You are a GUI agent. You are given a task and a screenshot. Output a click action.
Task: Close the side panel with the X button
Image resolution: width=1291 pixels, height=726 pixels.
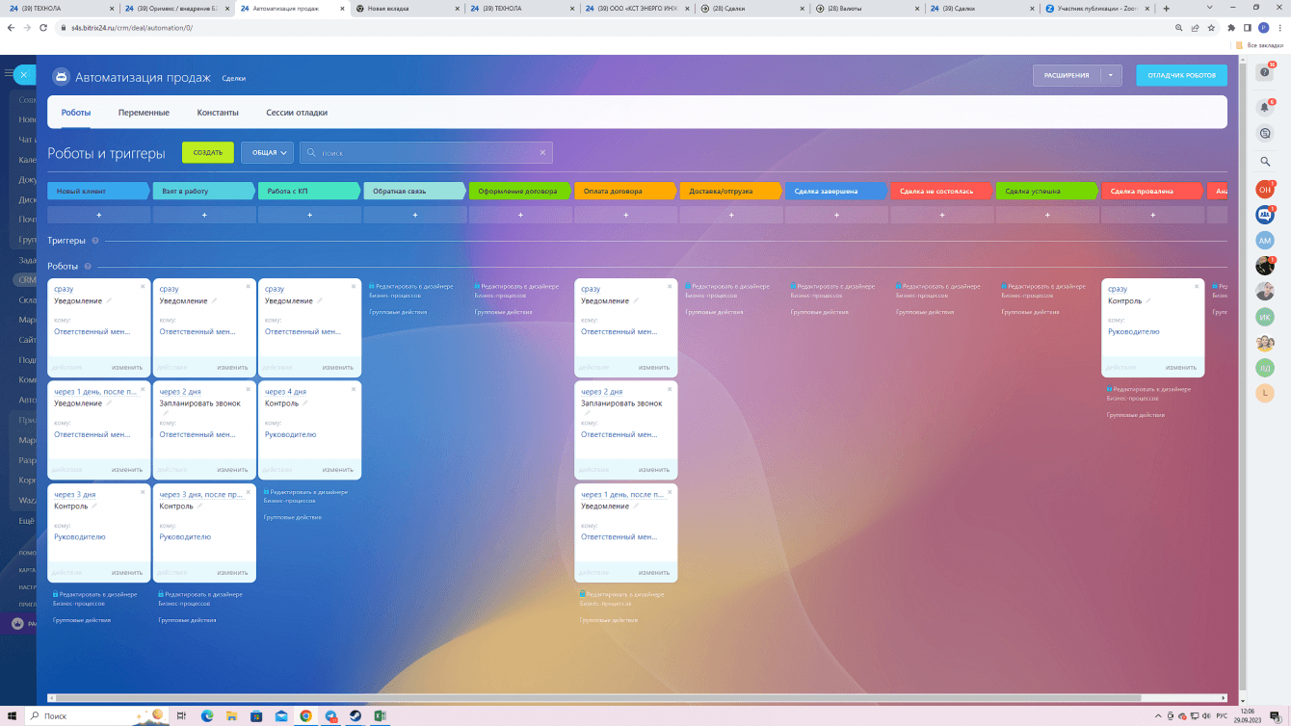(24, 74)
